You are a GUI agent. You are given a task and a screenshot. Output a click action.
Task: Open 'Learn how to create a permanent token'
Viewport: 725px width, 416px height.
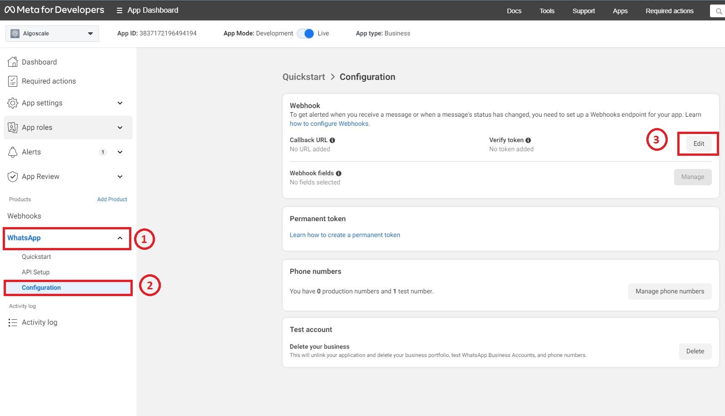[x=345, y=235]
